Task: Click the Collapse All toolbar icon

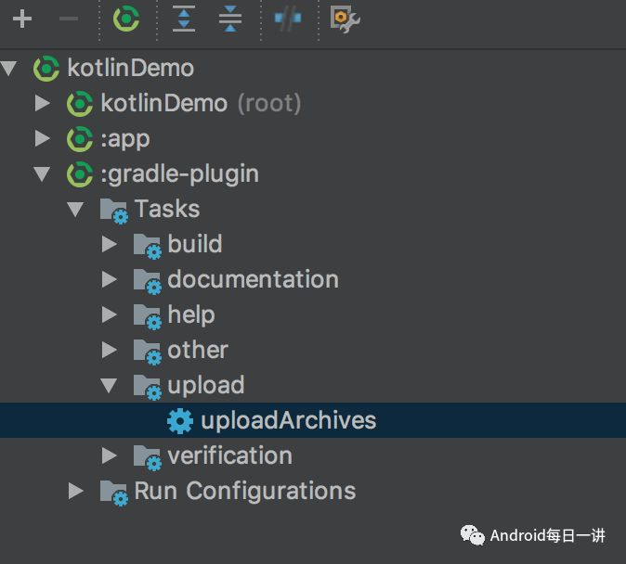Action: [230, 19]
